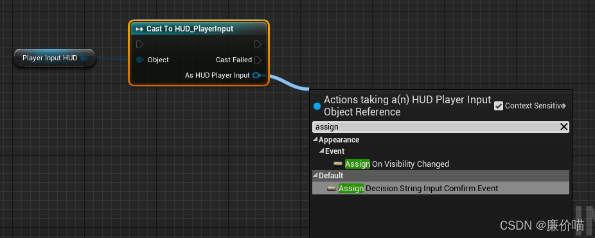This screenshot has height=238, width=595.
Task: Collapse the Event subcategory
Action: 321,151
